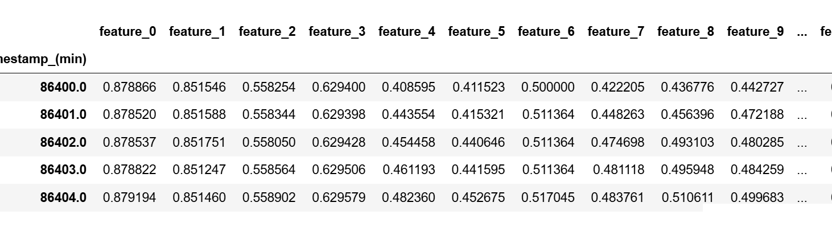Click row index 86402.0

pyautogui.click(x=63, y=142)
